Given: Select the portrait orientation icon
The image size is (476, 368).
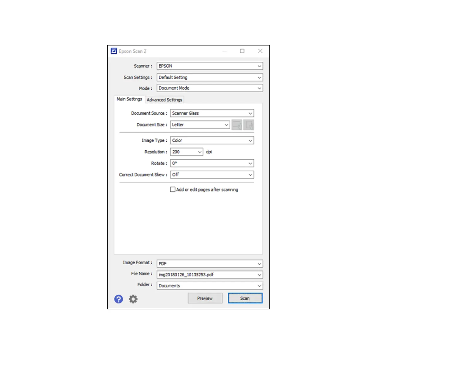Looking at the screenshot, I should (249, 125).
